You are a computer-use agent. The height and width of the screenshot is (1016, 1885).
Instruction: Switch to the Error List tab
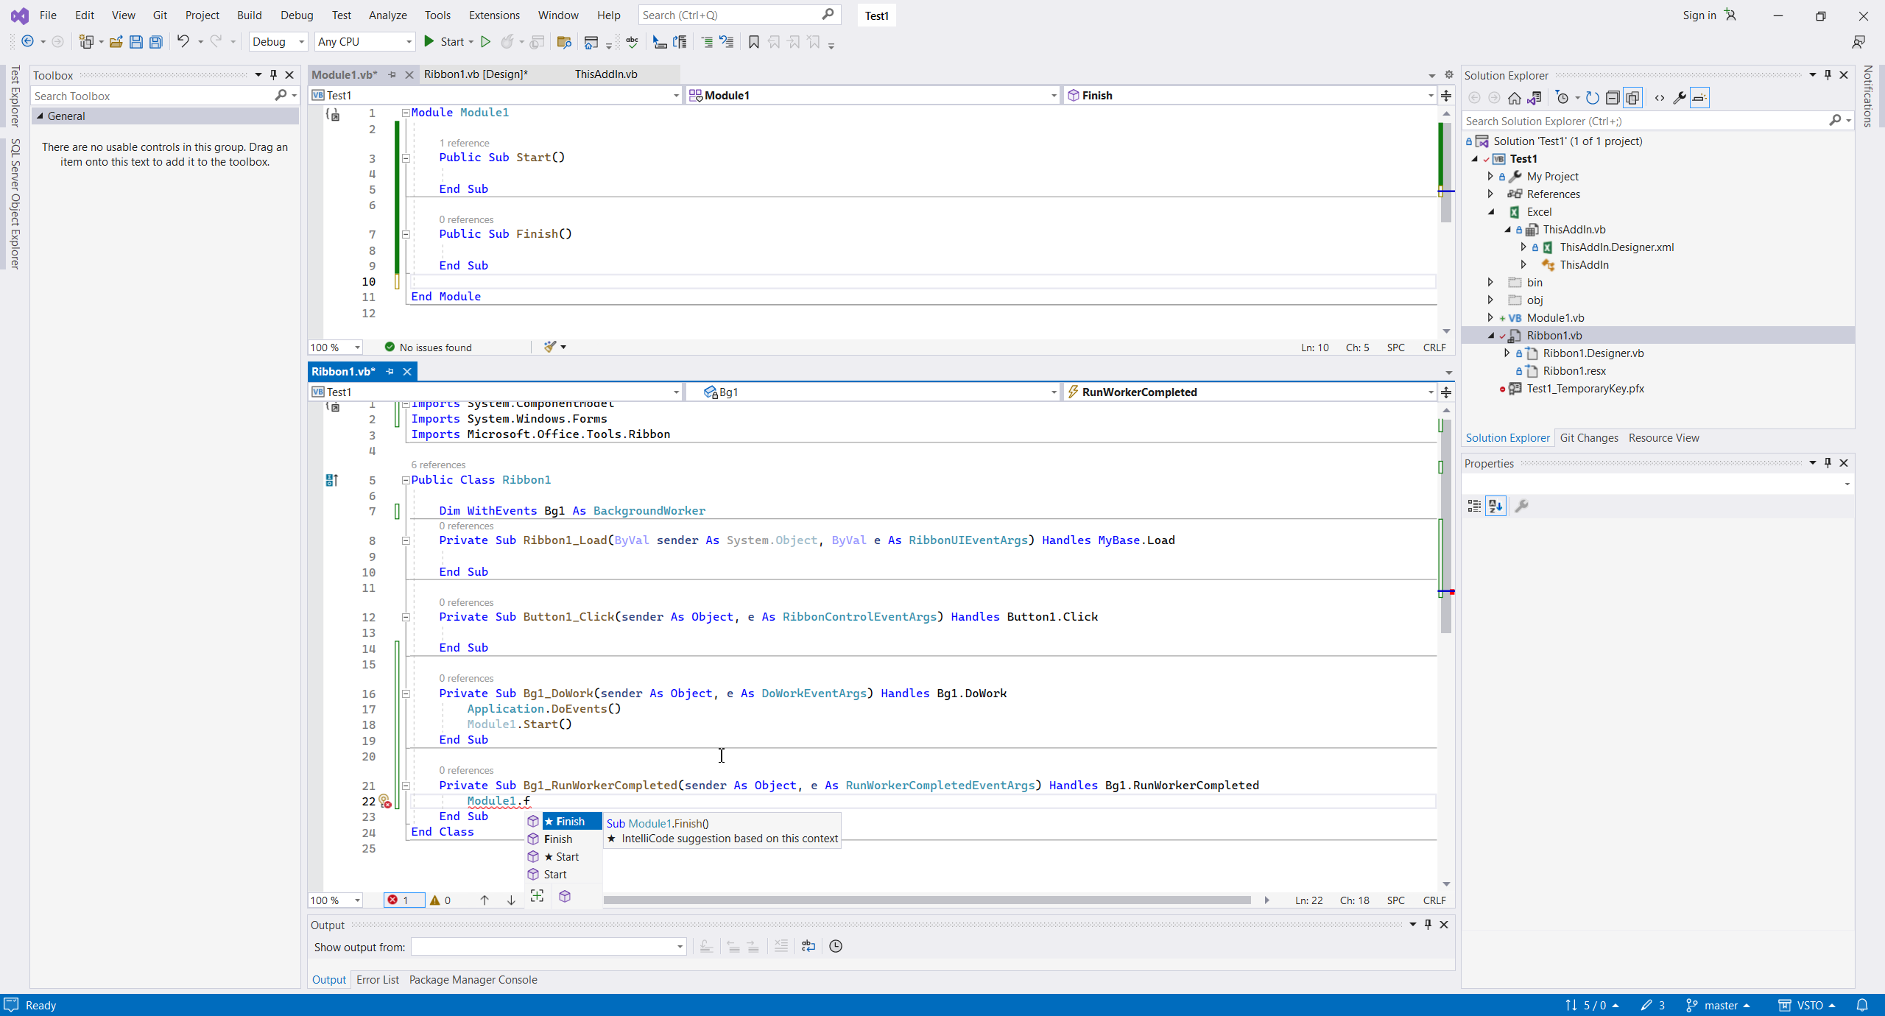[377, 980]
